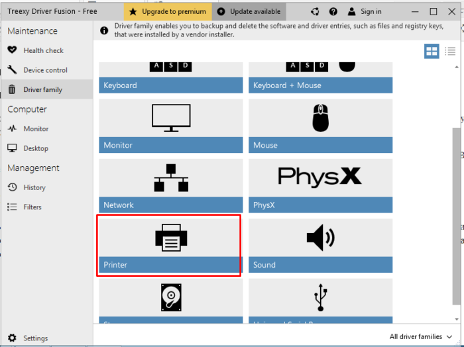Screen dimensions: 464x347
Task: Select the Printer driver family label
Action: (171, 264)
